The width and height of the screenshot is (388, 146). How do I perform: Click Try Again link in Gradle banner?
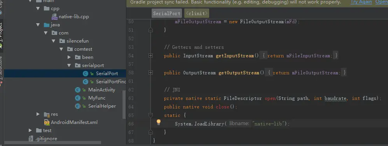[361, 2]
